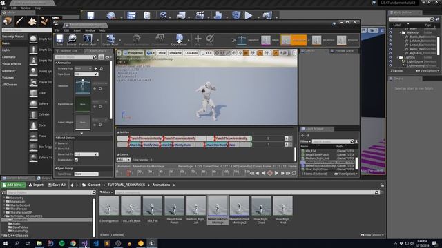Click the green Add New button
Screen dimensions: 442x248
(x=14, y=185)
